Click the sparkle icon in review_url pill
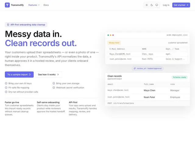 point(135,68)
